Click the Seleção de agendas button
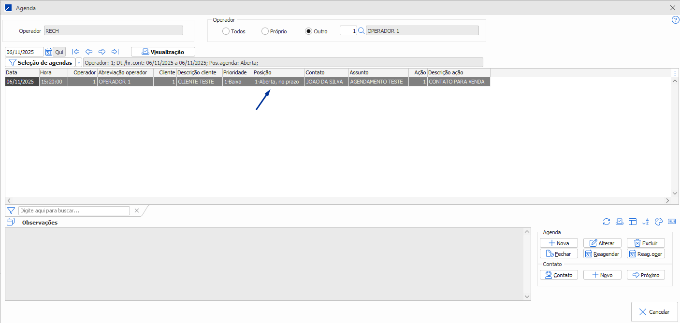Screen dimensions: 680x323 (x=40, y=63)
